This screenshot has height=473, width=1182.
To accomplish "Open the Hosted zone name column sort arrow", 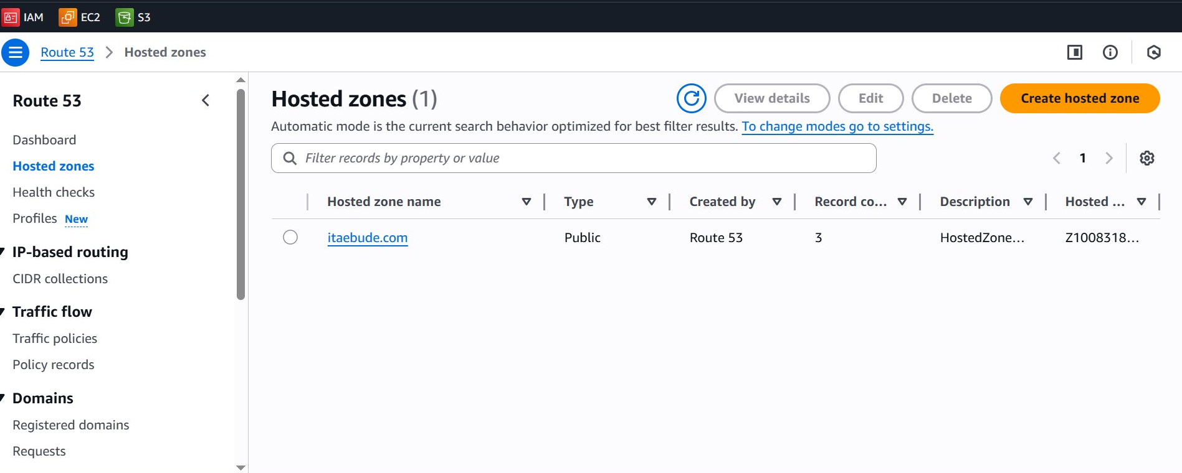I will pyautogui.click(x=526, y=202).
